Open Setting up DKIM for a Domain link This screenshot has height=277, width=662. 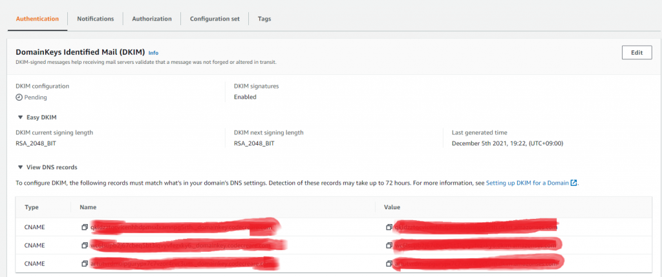[527, 183]
